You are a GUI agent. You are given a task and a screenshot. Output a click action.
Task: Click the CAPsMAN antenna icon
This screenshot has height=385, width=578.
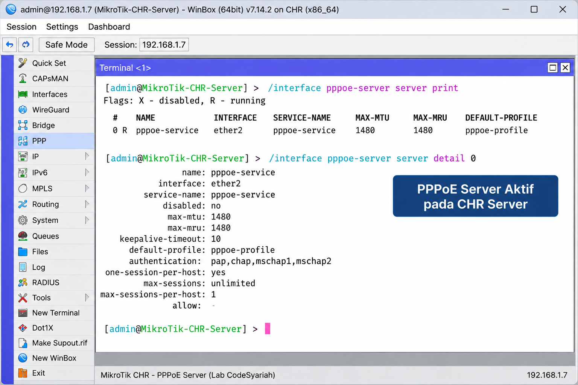(23, 79)
